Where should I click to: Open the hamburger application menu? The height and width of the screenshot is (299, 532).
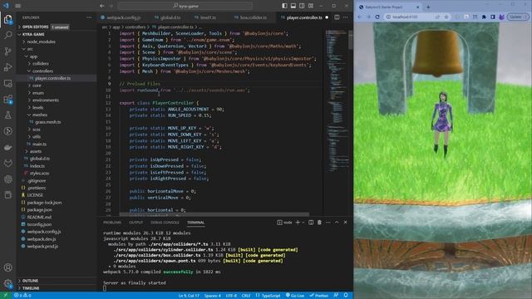click(x=18, y=6)
